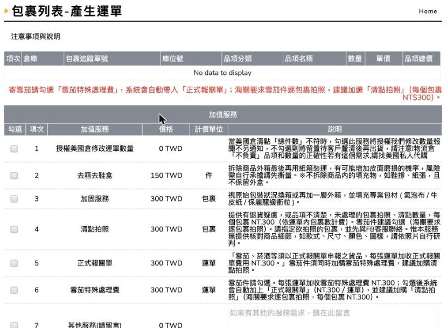Click the 項次 header of the package table
The image size is (447, 328).
(x=13, y=59)
